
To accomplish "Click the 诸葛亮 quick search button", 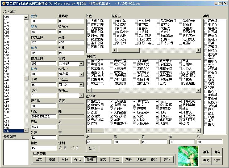I will tap(141, 160).
